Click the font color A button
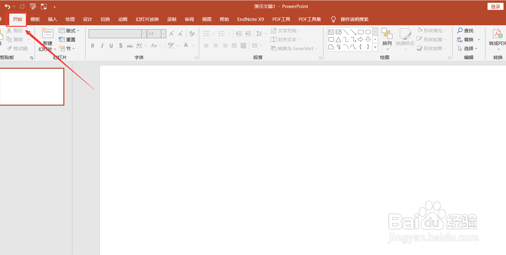The width and height of the screenshot is (506, 255). pyautogui.click(x=186, y=45)
